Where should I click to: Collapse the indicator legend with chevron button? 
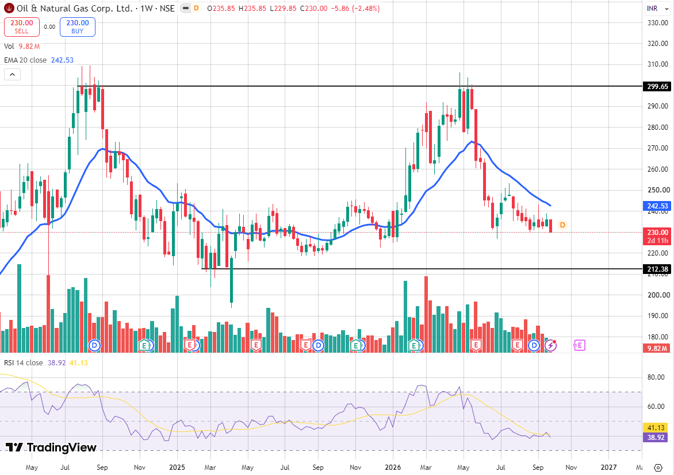click(x=13, y=75)
